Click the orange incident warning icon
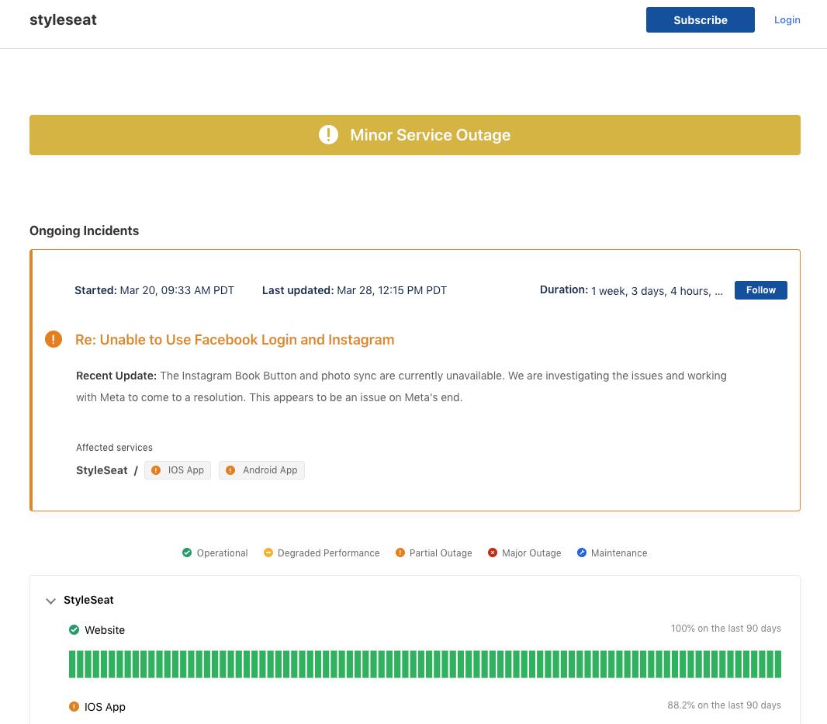Viewport: 827px width, 724px height. [54, 339]
